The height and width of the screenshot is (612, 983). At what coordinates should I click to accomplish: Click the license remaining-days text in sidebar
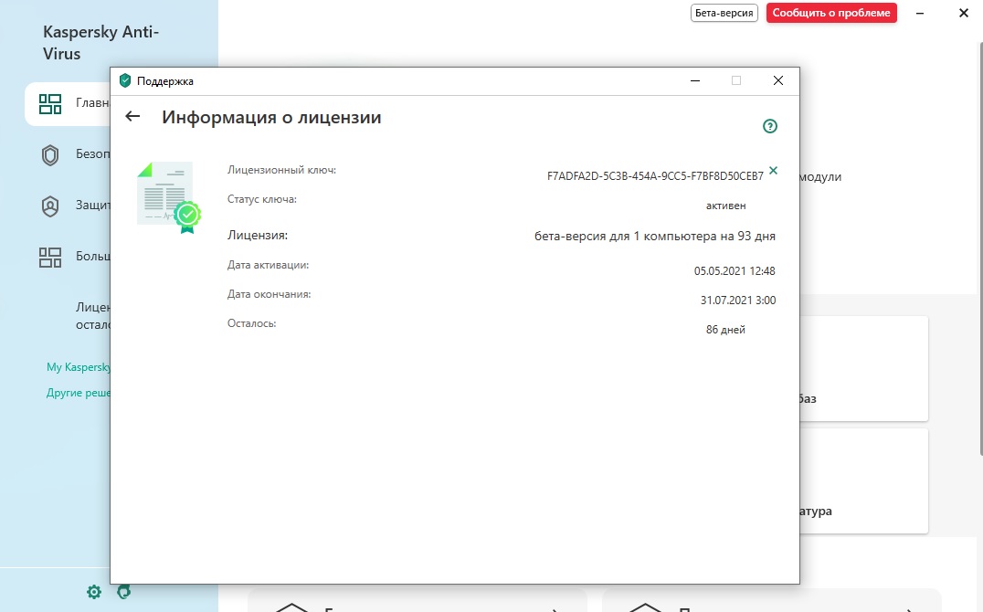92,316
